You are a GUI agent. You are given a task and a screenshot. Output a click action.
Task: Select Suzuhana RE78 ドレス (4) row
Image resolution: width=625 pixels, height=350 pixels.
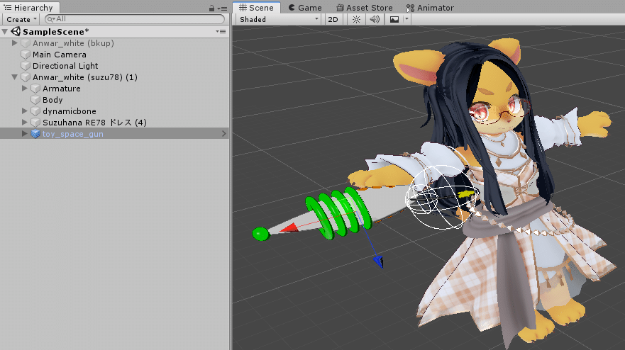[94, 123]
